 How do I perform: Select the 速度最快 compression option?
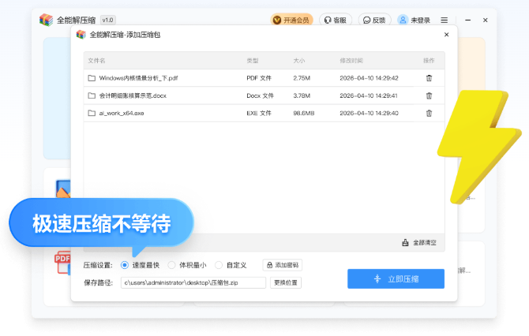pos(140,265)
